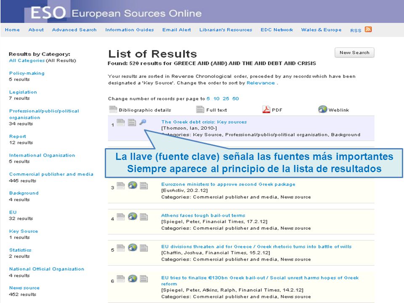Set records per page to 25
This screenshot has width=404, height=303.
click(226, 98)
